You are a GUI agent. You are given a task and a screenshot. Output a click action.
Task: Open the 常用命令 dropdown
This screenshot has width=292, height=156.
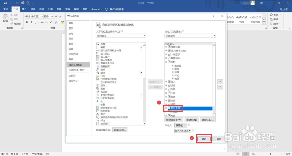121,36
